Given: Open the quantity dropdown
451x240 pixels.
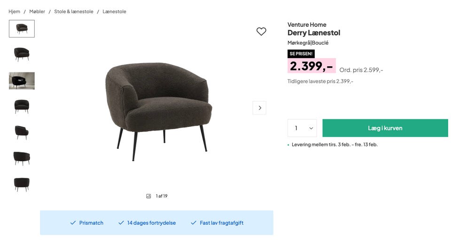Looking at the screenshot, I should (302, 128).
